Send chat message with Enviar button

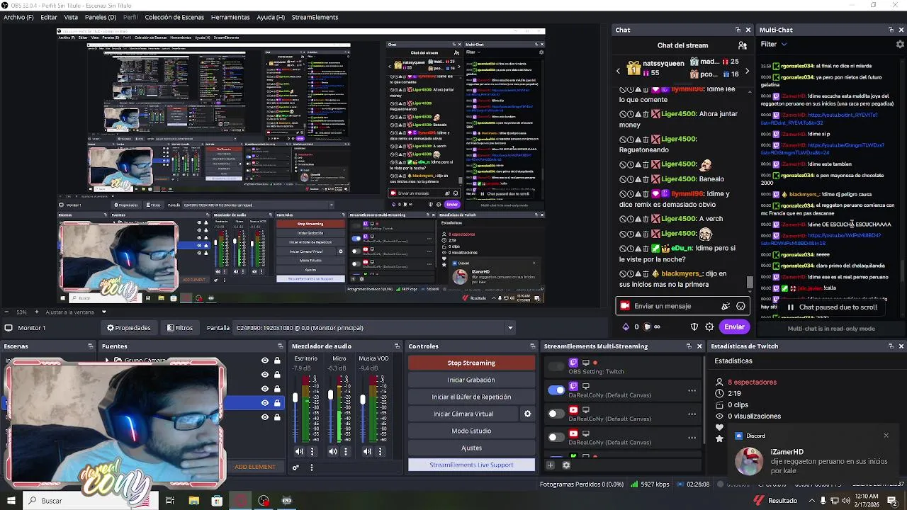pos(734,327)
